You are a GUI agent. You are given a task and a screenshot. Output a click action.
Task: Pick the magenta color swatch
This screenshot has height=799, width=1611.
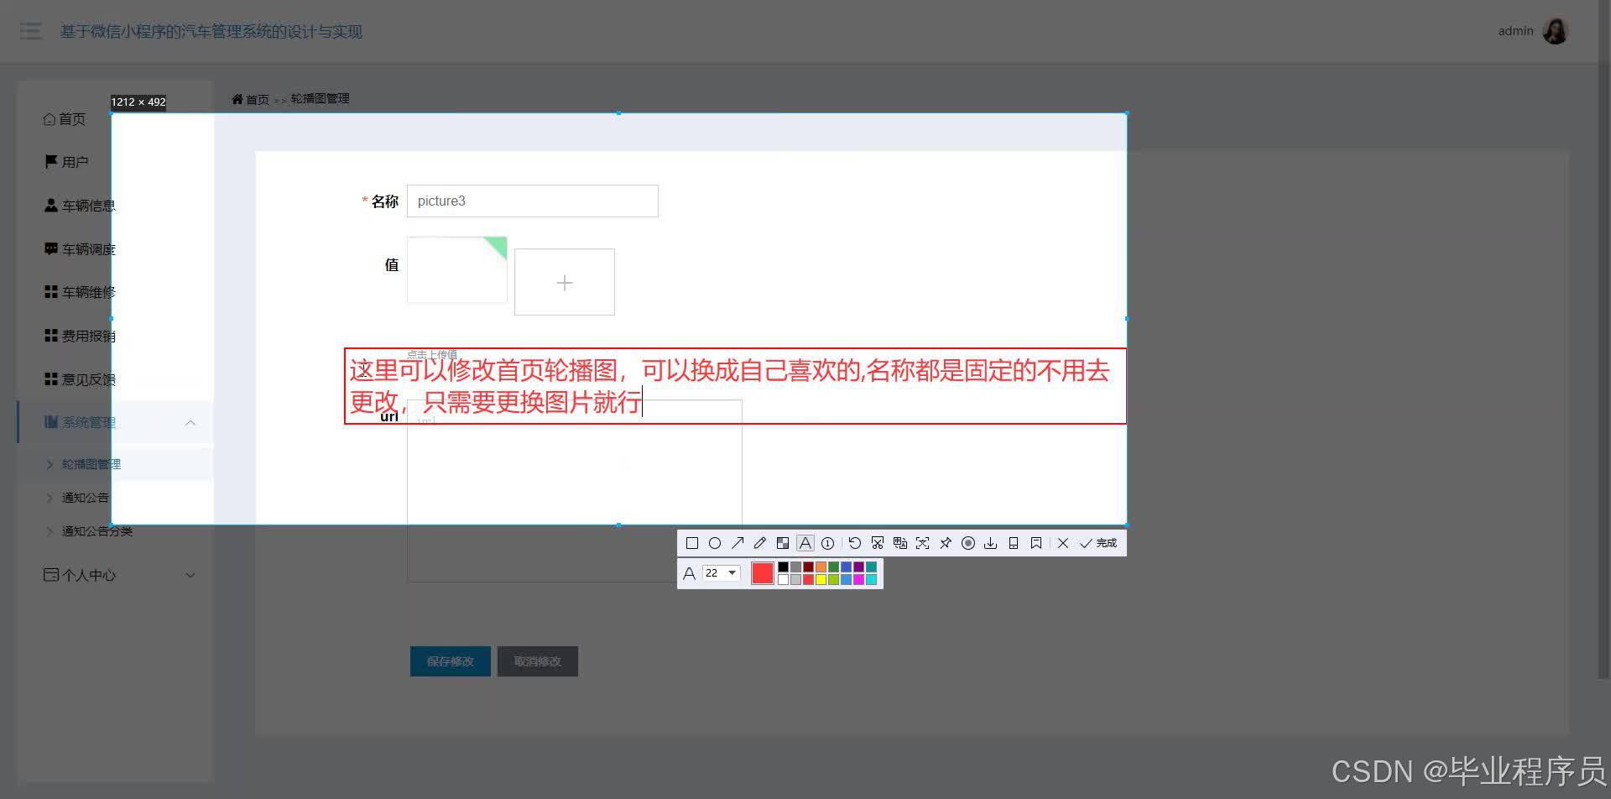858,579
